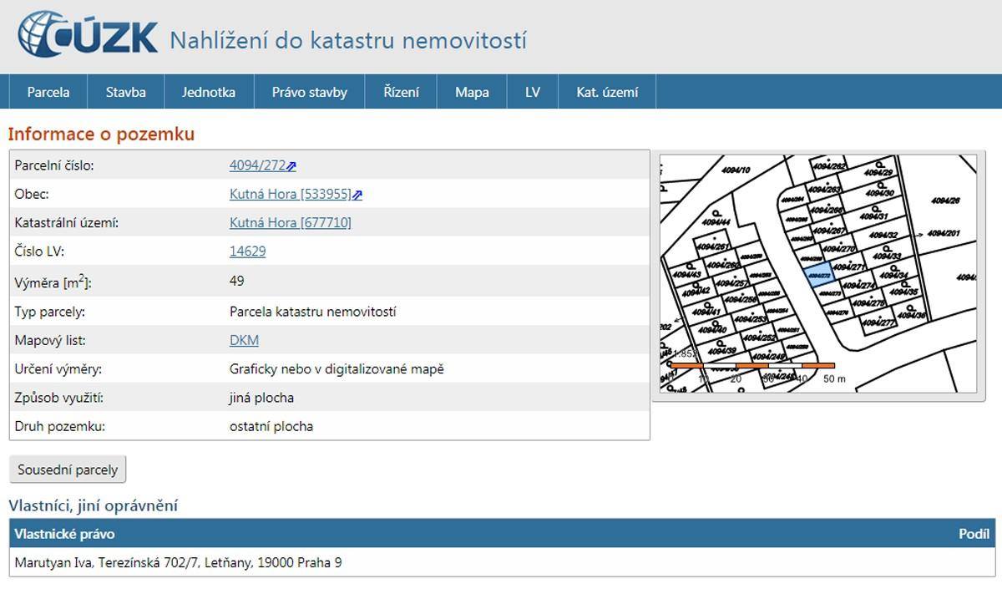The height and width of the screenshot is (589, 1002).
Task: Open the Parcela menu tab
Action: point(48,92)
